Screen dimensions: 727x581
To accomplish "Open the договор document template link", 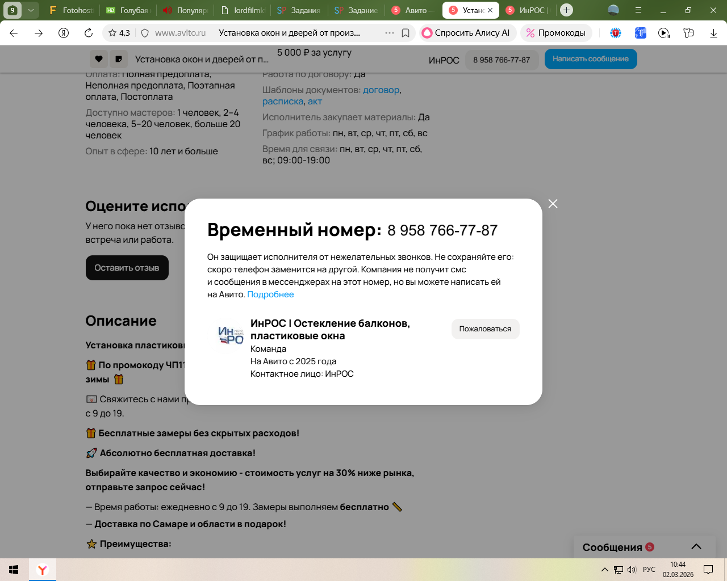I will [x=382, y=90].
